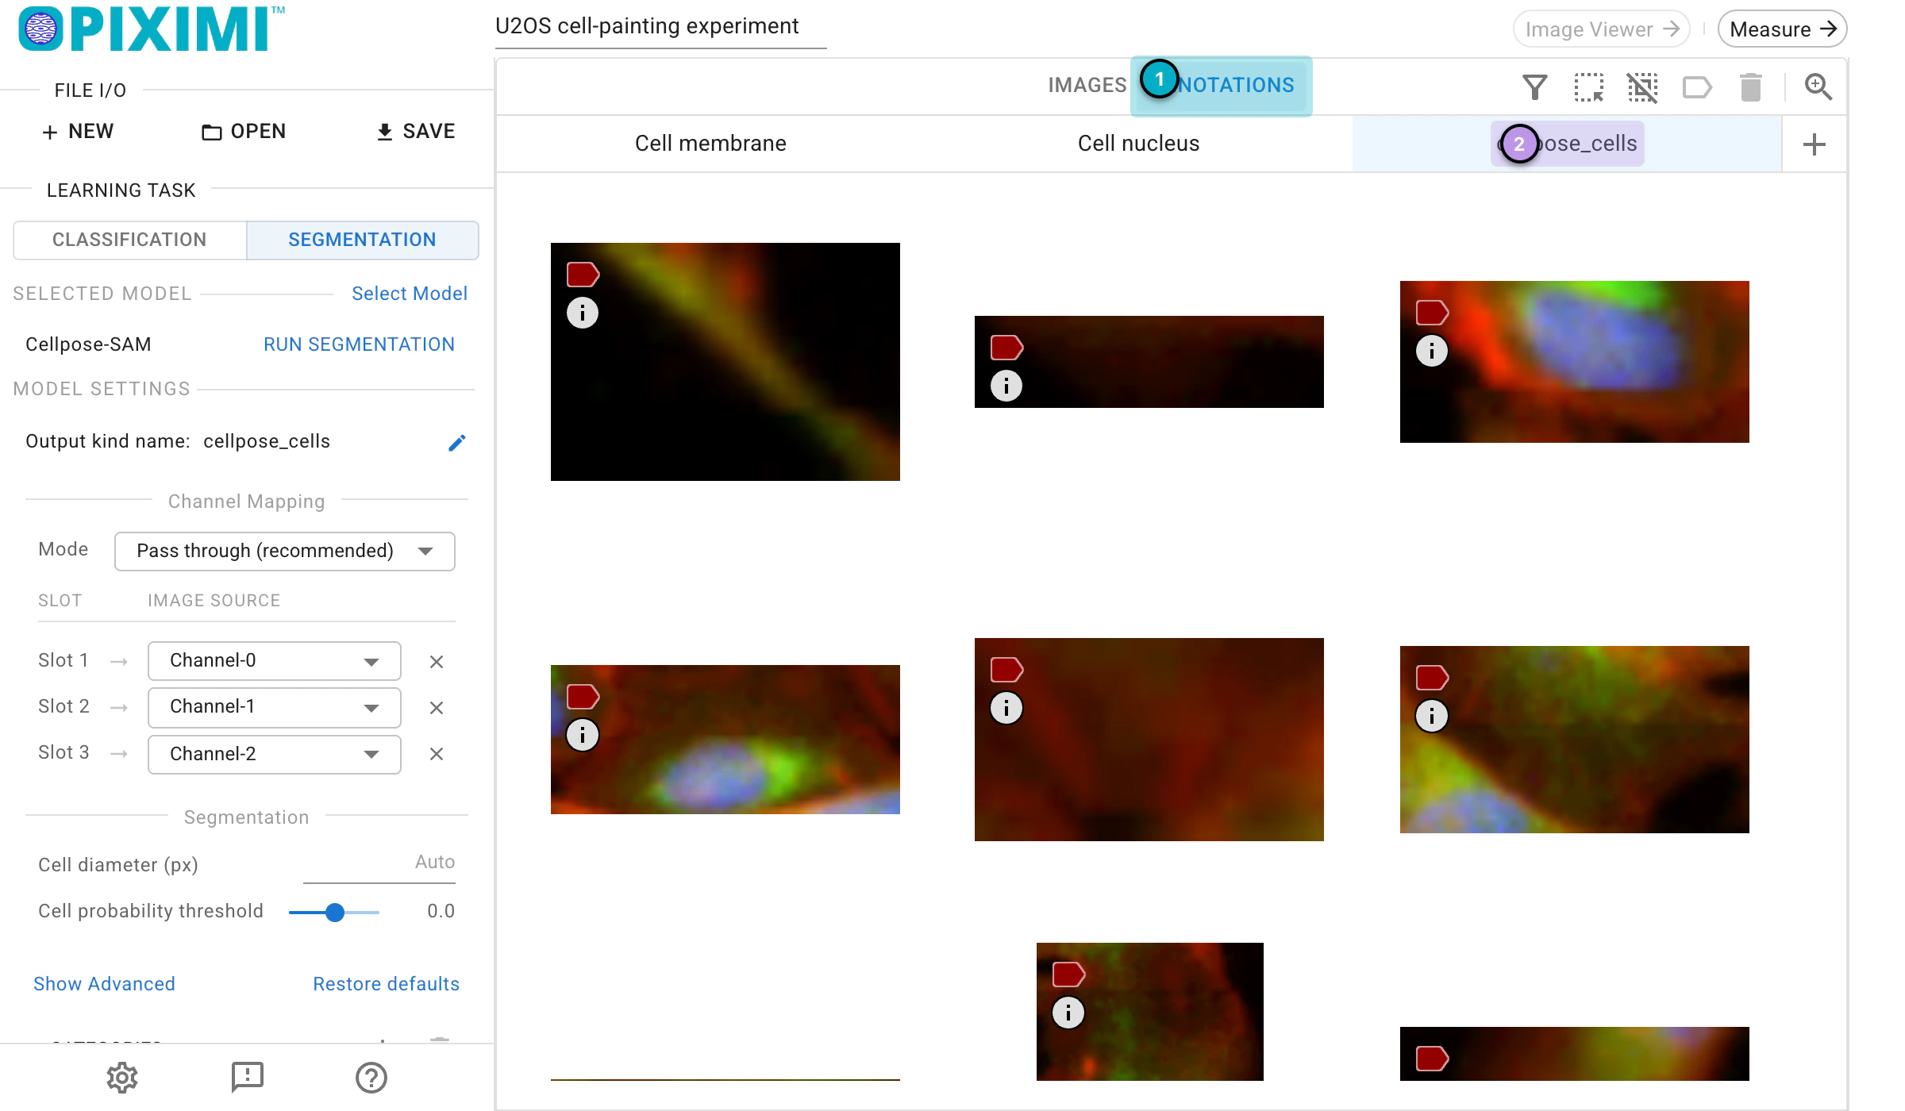Click the New project button
The width and height of the screenshot is (1905, 1111).
click(78, 131)
